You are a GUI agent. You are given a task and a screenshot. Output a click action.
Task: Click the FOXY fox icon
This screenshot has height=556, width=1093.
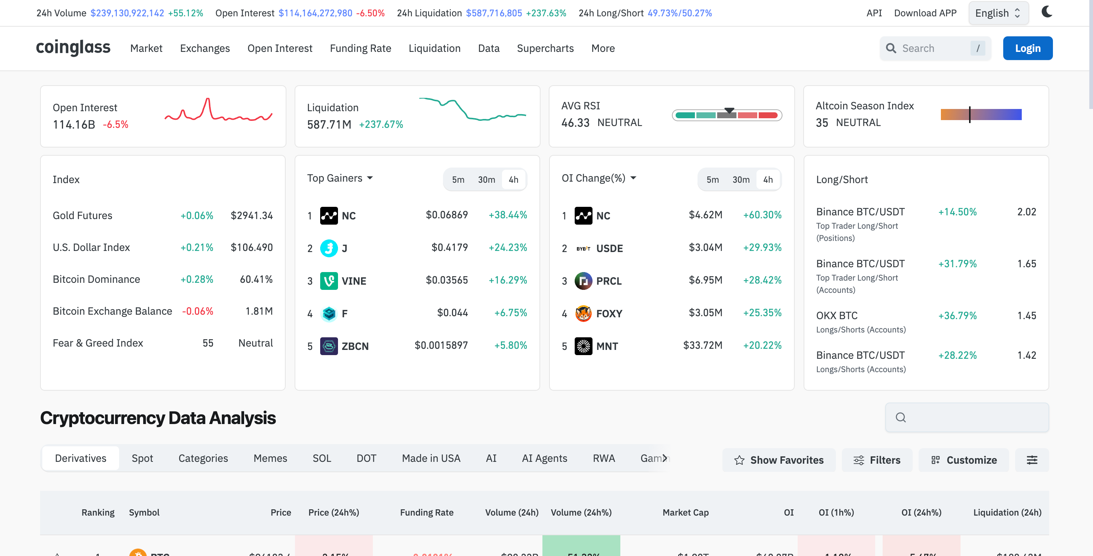point(583,314)
